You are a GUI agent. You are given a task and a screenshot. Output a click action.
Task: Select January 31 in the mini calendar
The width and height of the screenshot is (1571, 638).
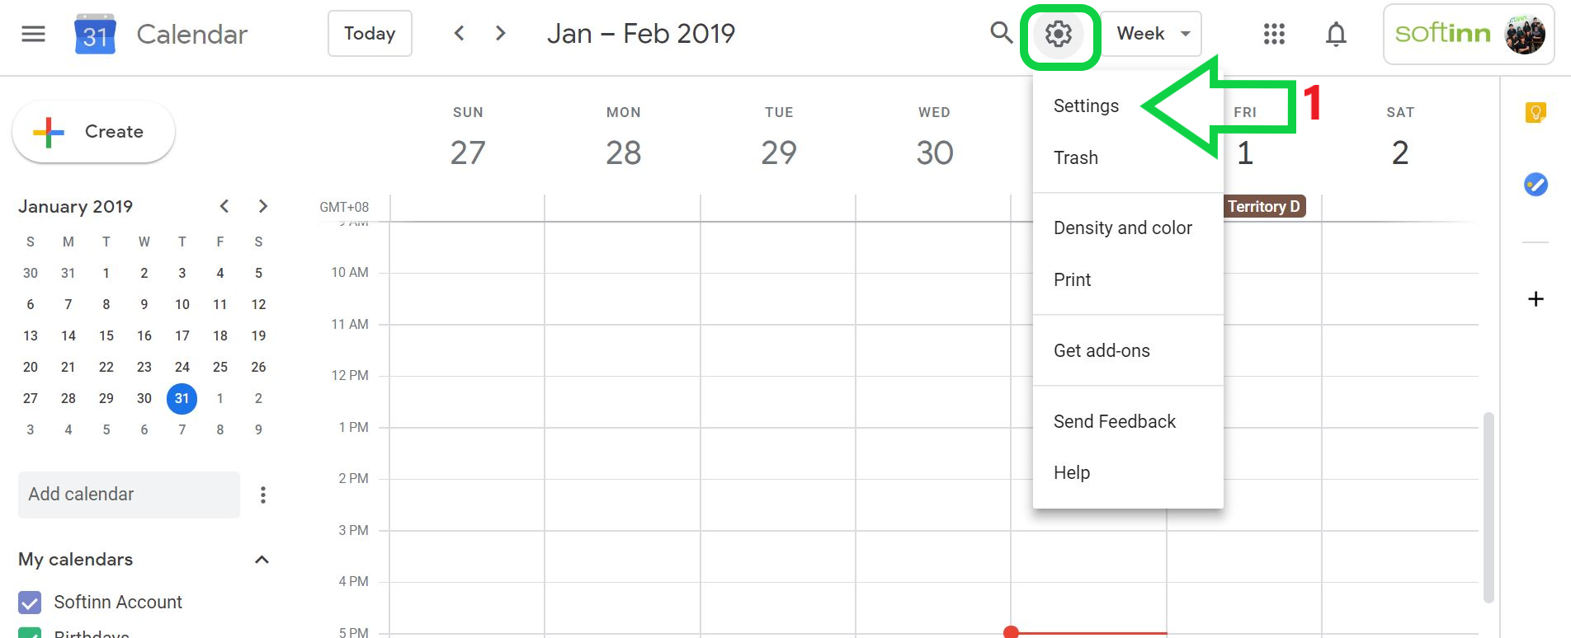(x=182, y=398)
